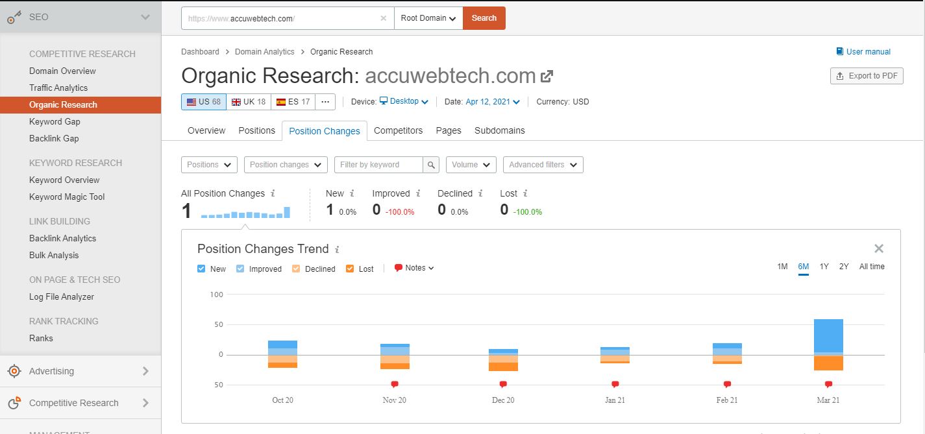Viewport: 925px width, 434px height.
Task: Toggle the Lost series checkbox
Action: [350, 269]
